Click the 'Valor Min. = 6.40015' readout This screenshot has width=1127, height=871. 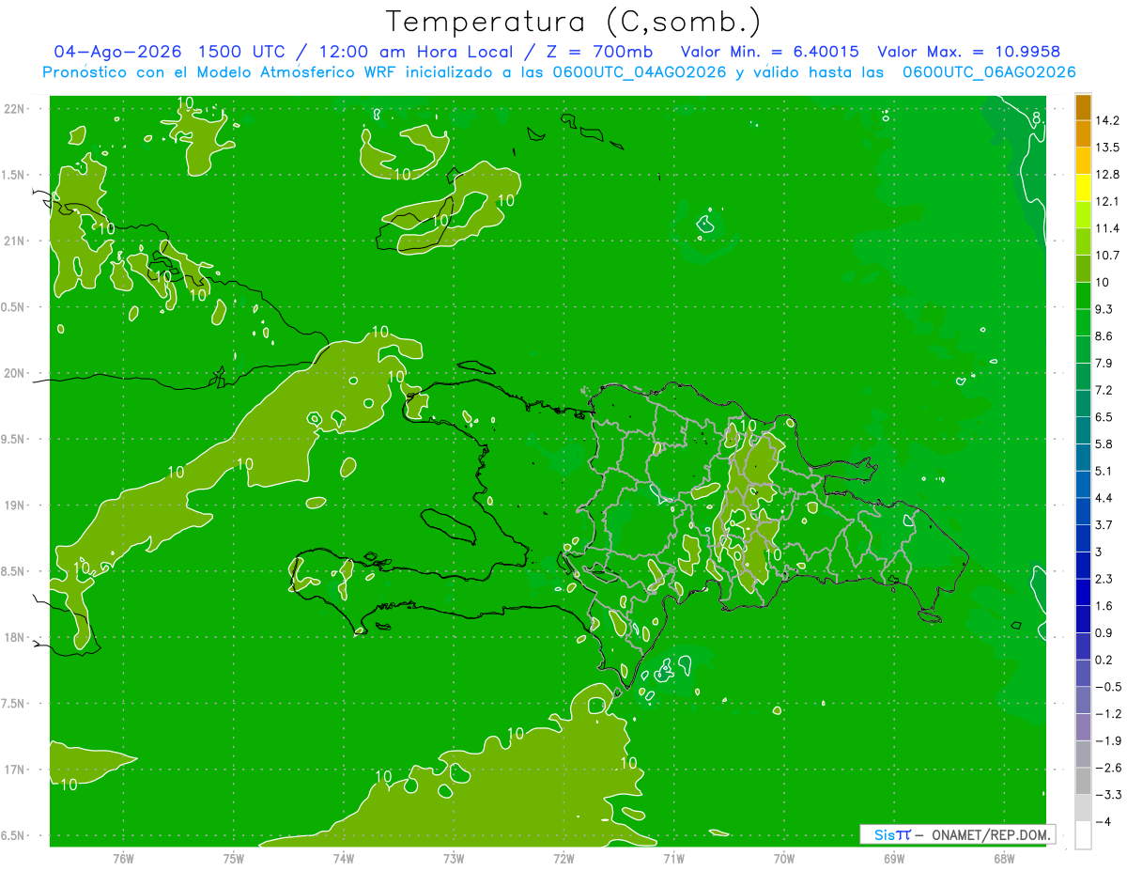point(769,52)
